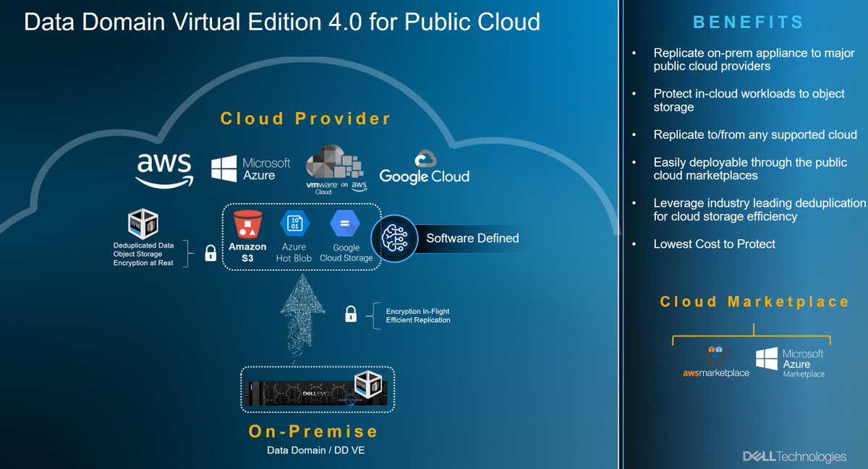Select the Azure Hot Blob icon

click(293, 223)
